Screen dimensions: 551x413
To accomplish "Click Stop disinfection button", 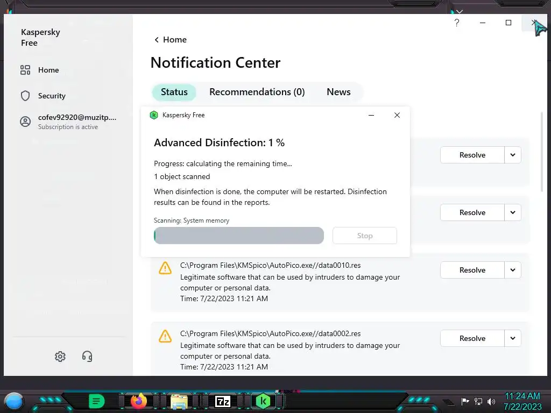I will [365, 236].
